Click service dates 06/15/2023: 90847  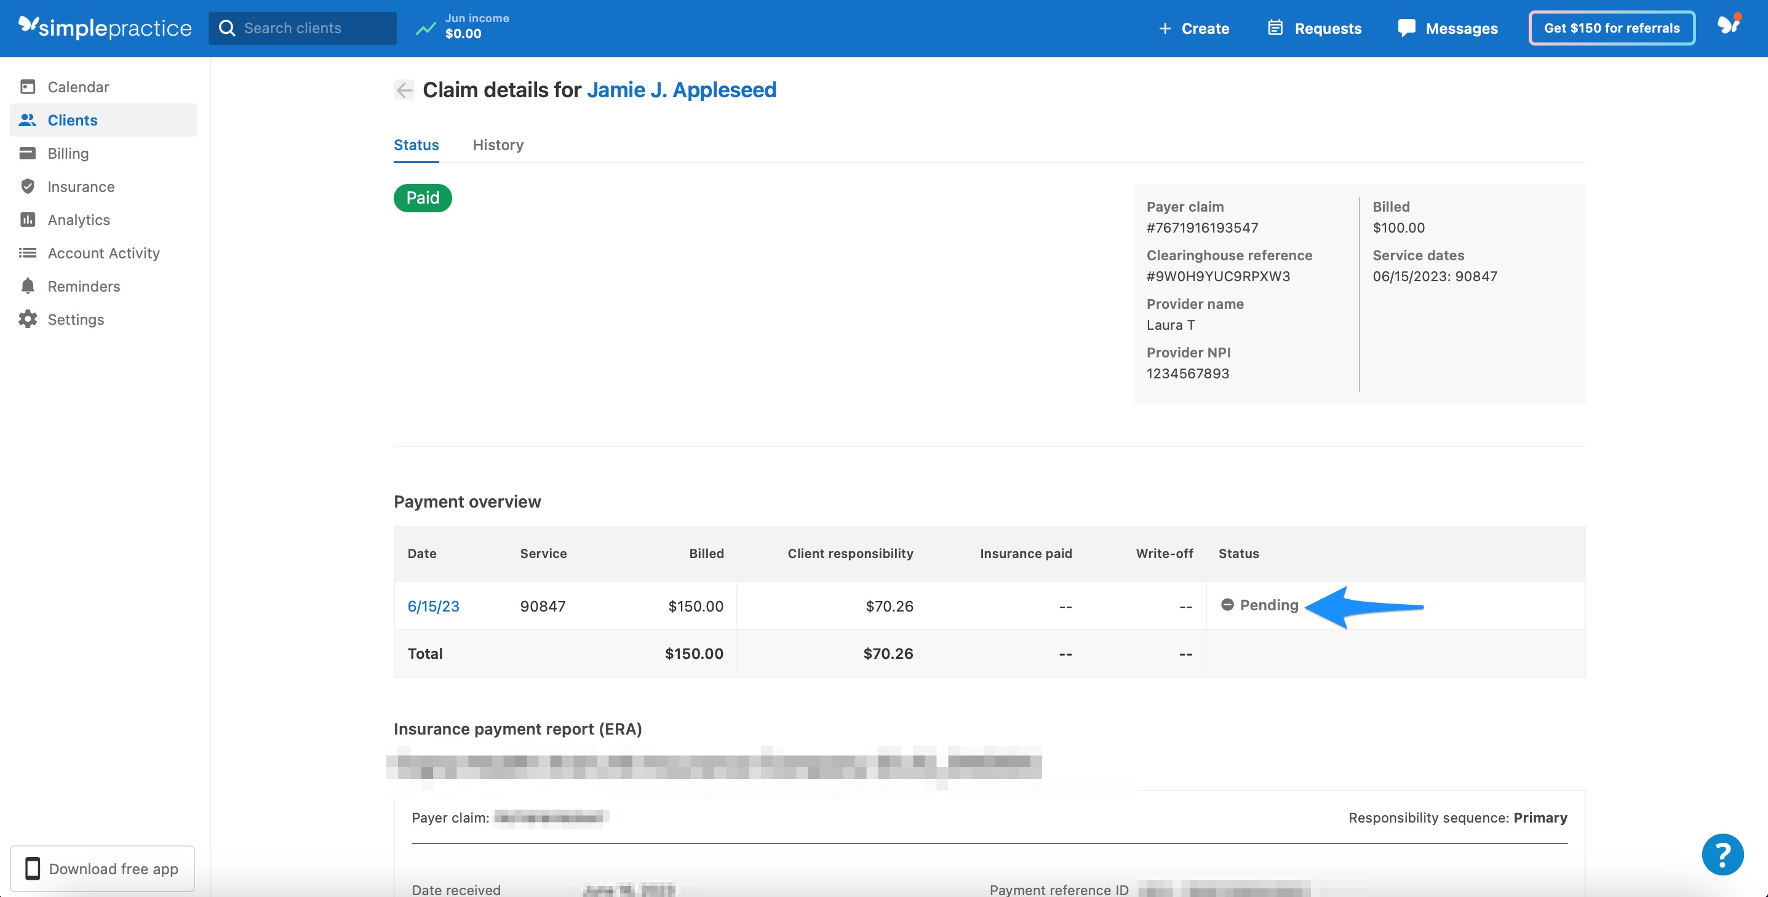pos(1435,276)
